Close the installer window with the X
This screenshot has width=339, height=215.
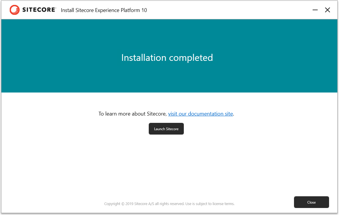pyautogui.click(x=328, y=10)
